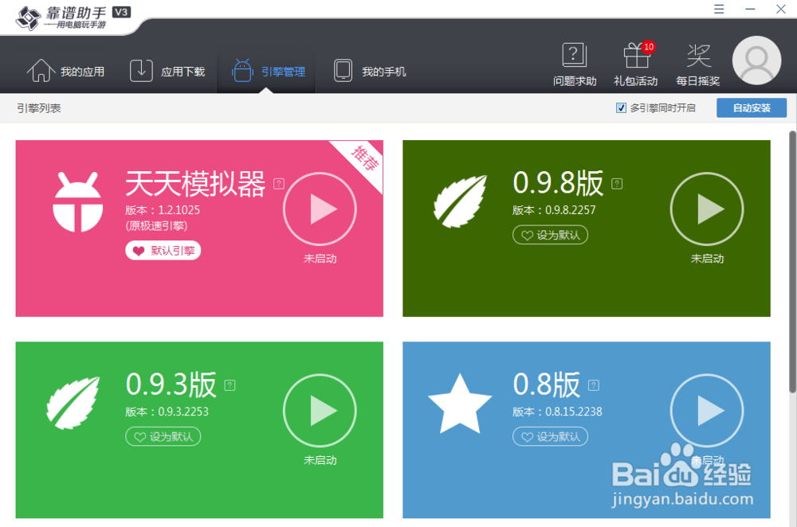Screen dimensions: 797x527
Task: Click version text 版本：1.2.1025
Action: [x=163, y=209]
